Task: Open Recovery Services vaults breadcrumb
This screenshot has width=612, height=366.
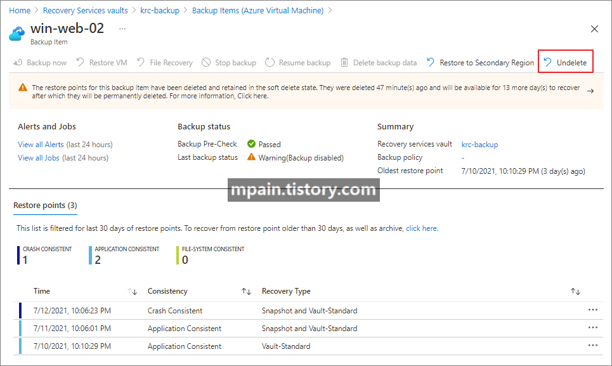Action: [85, 11]
